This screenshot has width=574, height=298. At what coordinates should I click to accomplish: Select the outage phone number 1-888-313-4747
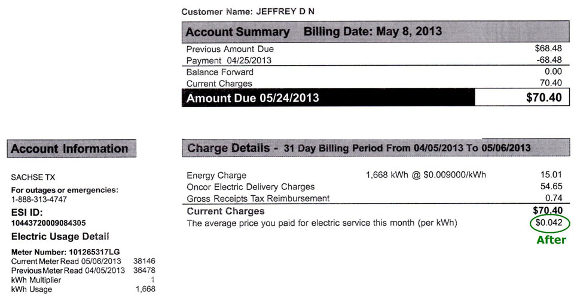39,199
